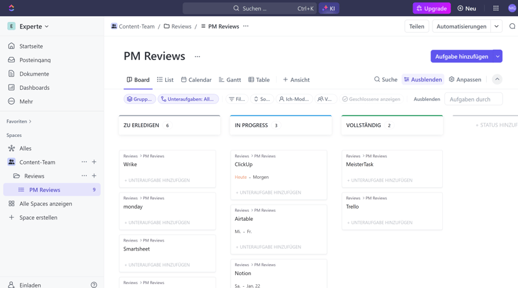Switch to the Table tab
The image size is (518, 288).
pos(259,79)
